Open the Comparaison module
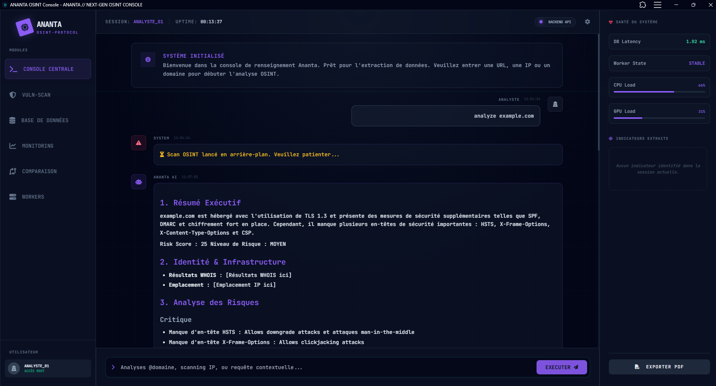Viewport: 716px width, 386px height. (x=48, y=171)
